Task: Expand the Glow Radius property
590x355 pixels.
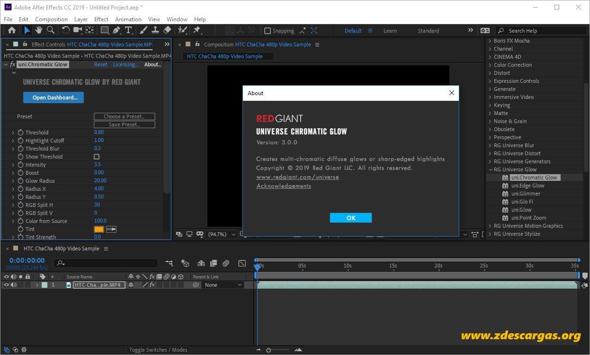Action: (13, 181)
